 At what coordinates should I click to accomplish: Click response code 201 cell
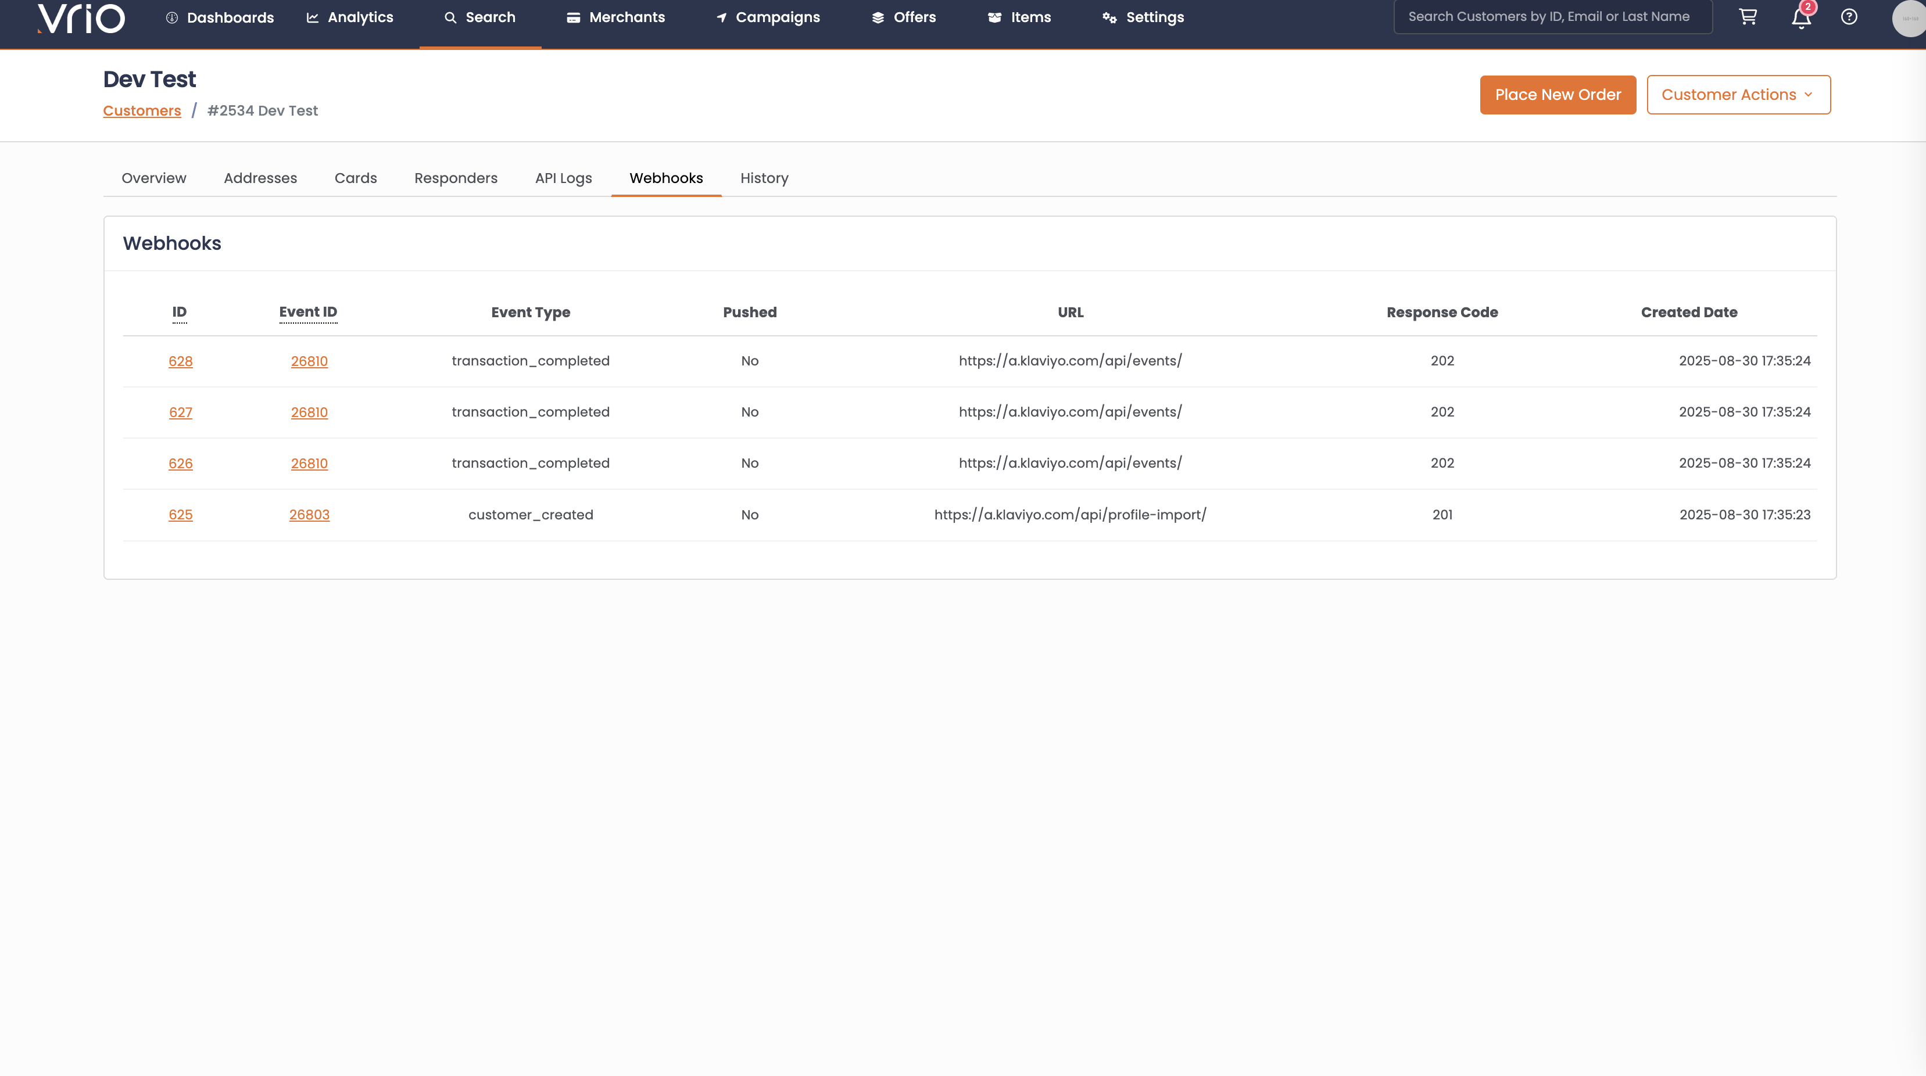click(x=1442, y=515)
